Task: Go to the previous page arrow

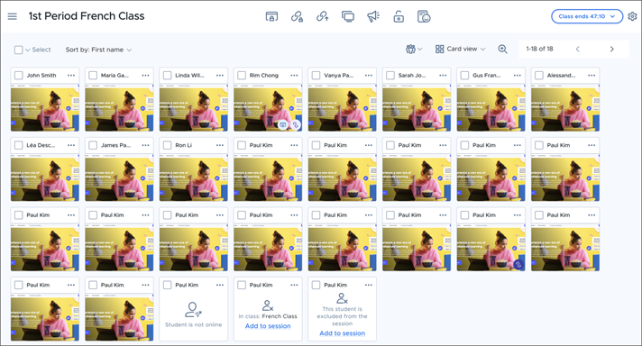Action: 577,49
